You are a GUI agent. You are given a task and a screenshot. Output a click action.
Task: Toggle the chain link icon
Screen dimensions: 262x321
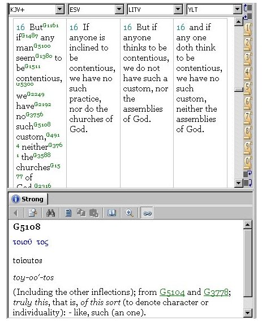click(x=147, y=213)
